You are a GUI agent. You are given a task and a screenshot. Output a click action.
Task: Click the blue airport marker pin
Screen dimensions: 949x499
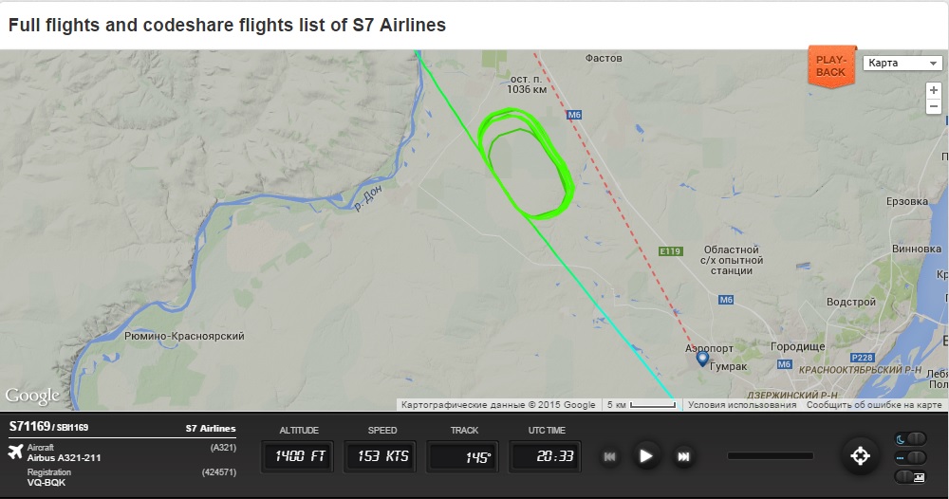click(x=702, y=360)
